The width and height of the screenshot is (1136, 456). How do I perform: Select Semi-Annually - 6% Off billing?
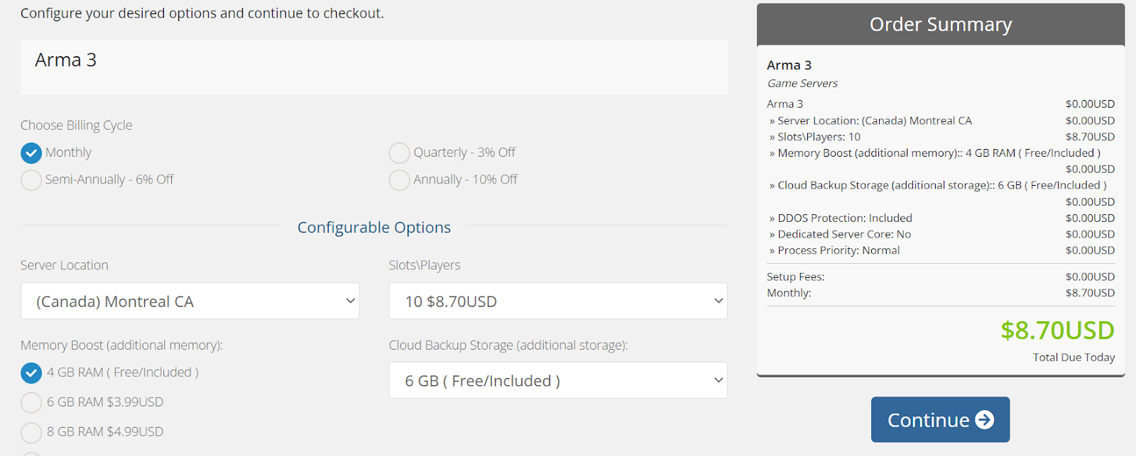pos(31,180)
